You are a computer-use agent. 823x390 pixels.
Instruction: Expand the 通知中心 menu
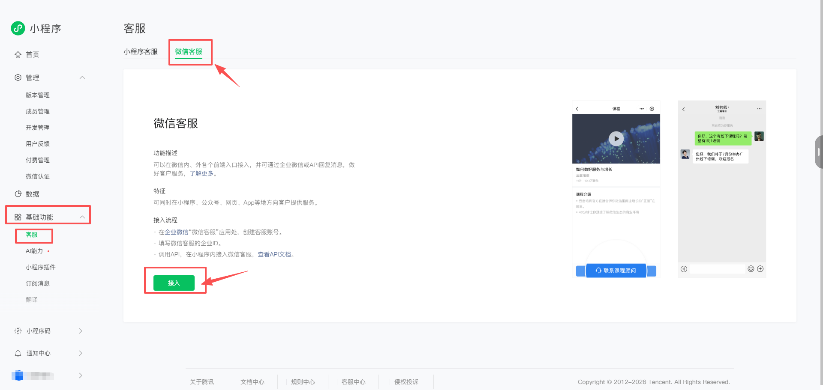tap(81, 353)
